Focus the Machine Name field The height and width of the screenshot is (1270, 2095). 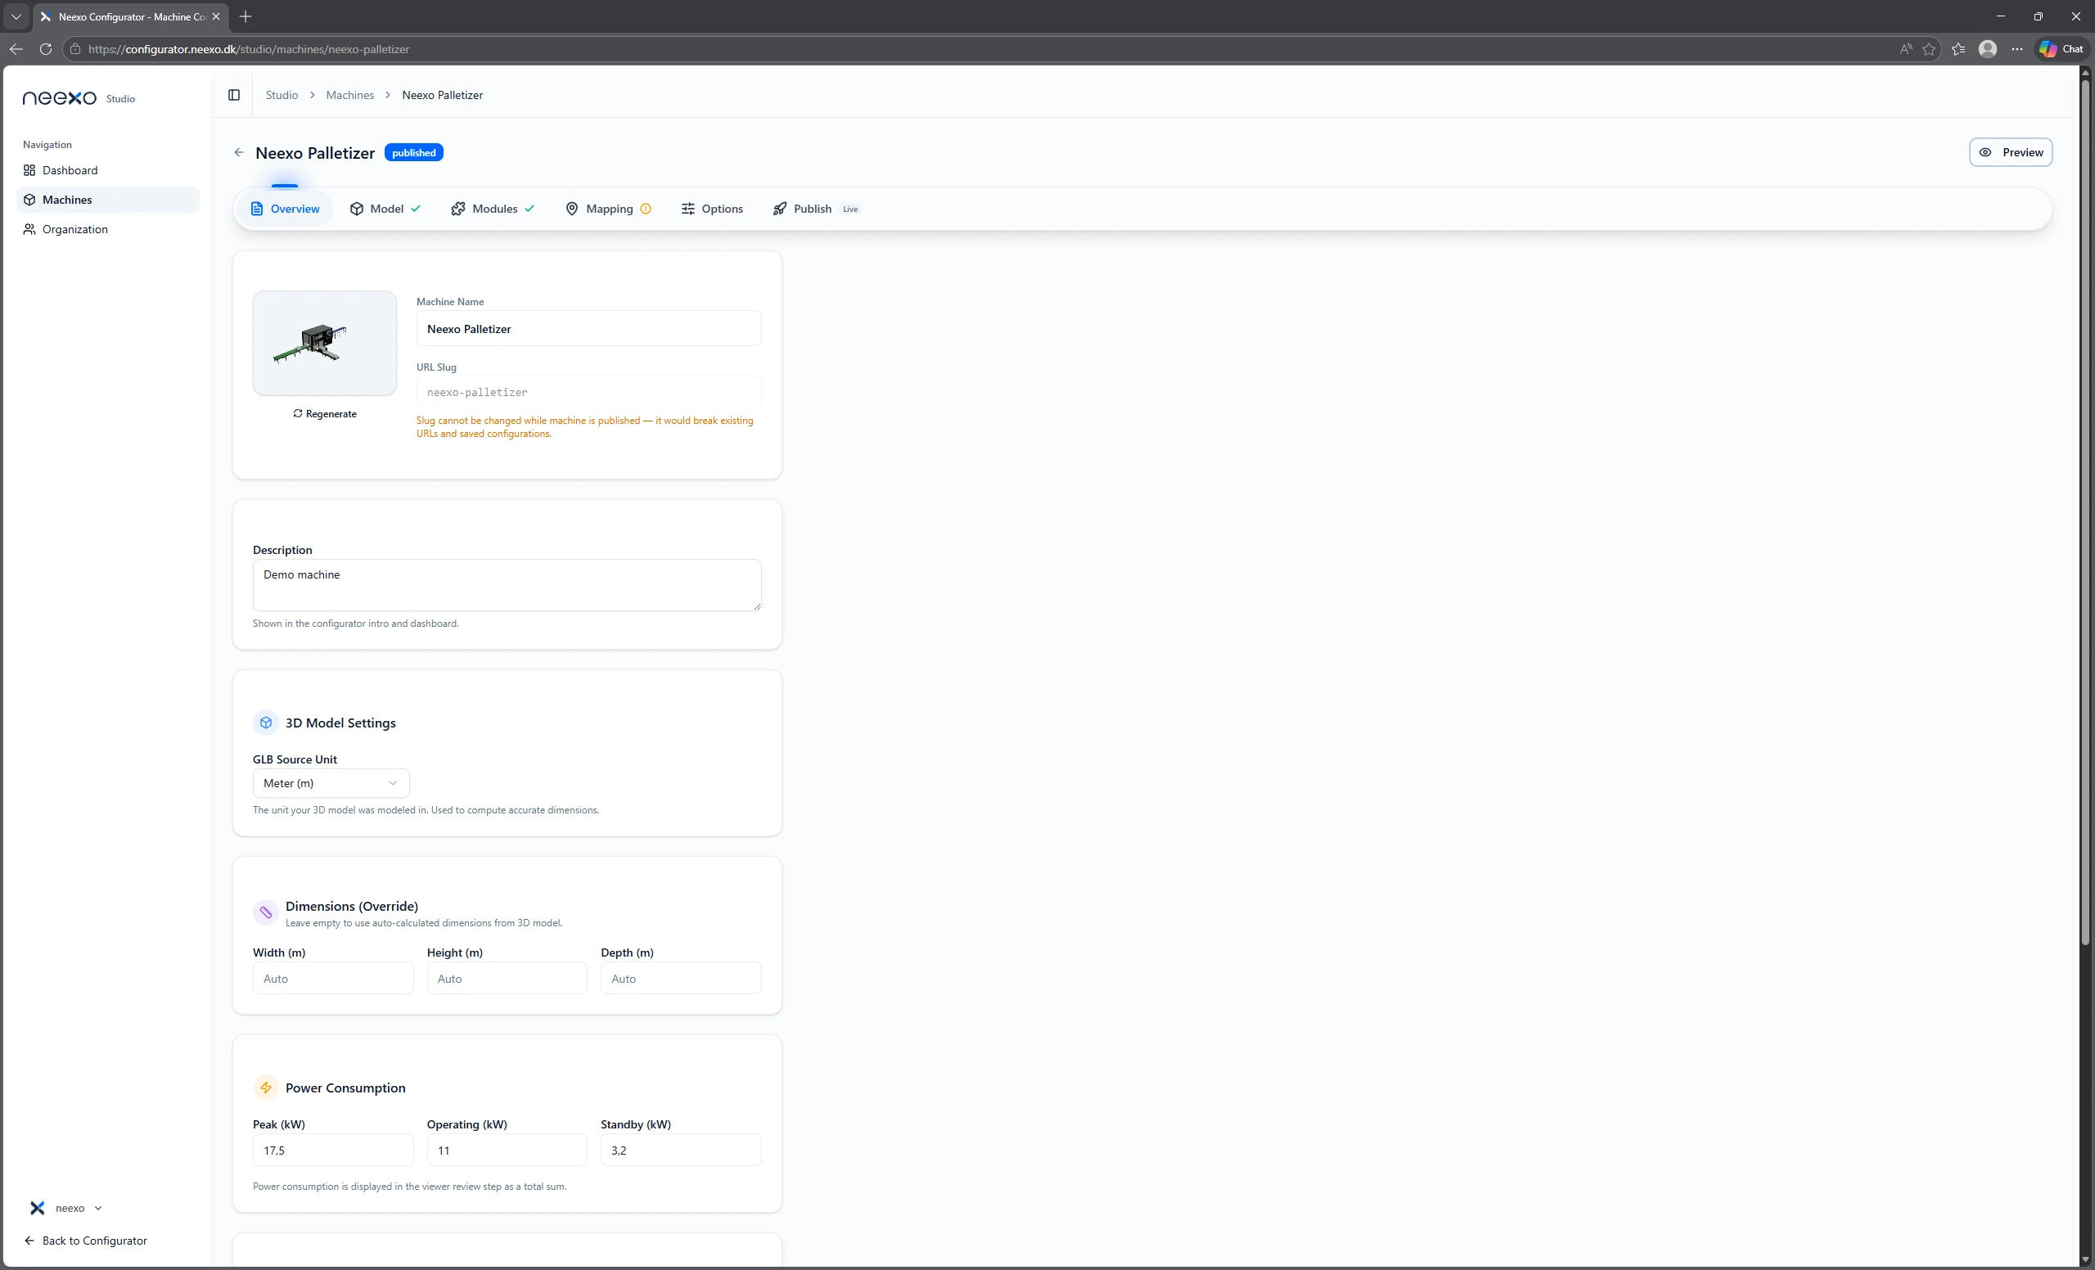pos(589,329)
